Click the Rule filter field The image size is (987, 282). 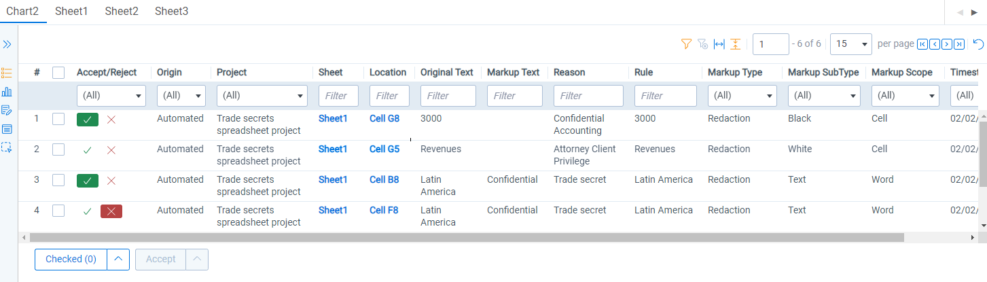tap(666, 96)
